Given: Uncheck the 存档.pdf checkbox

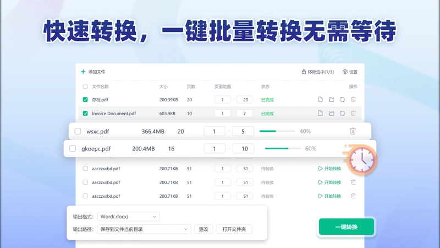Looking at the screenshot, I should (85, 100).
